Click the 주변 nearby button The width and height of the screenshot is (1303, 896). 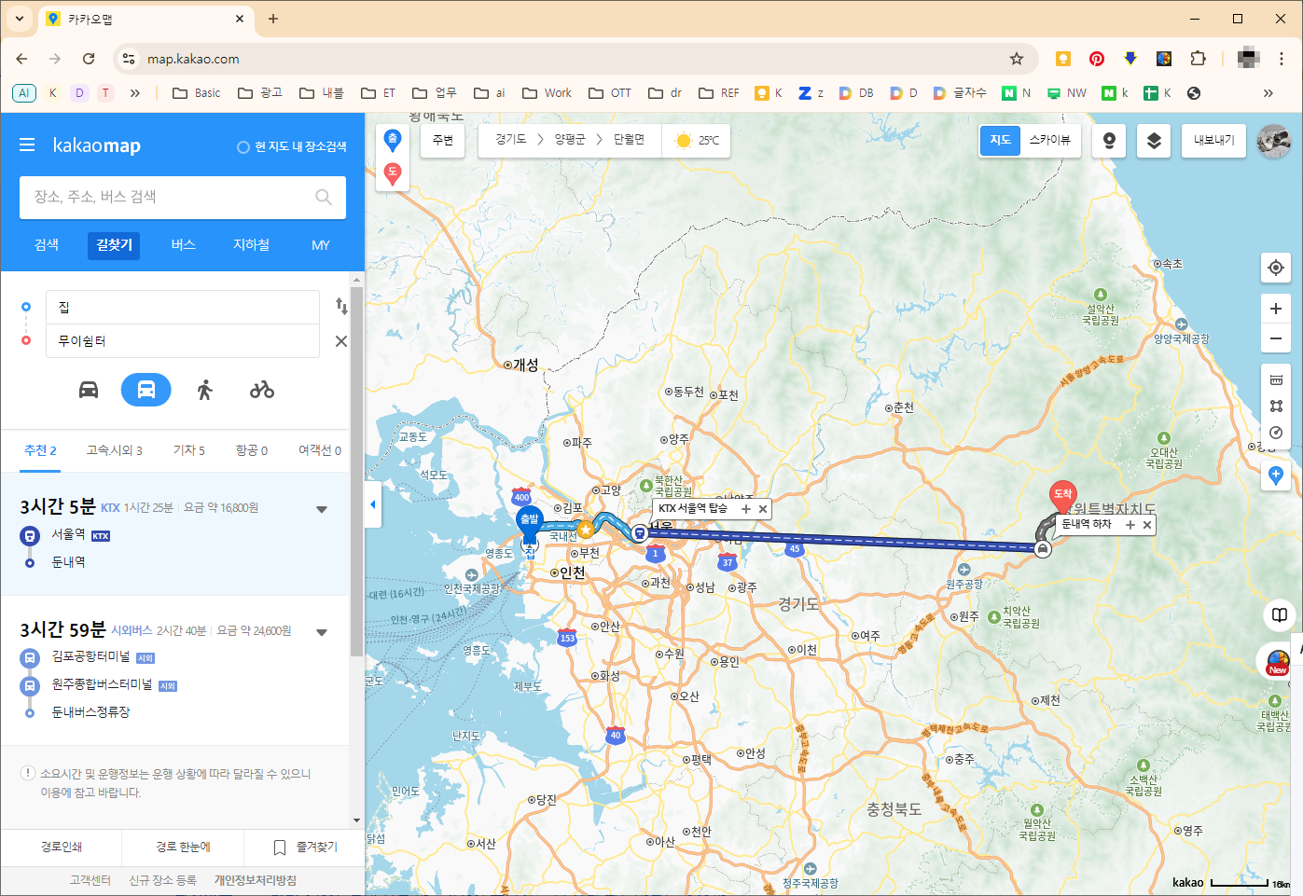[x=442, y=140]
